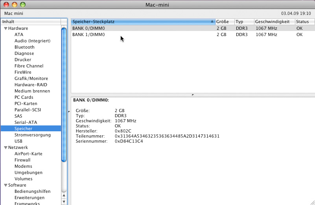315x205 pixels.
Task: Click the horizontal split-pane divider handle
Action: 193,95
